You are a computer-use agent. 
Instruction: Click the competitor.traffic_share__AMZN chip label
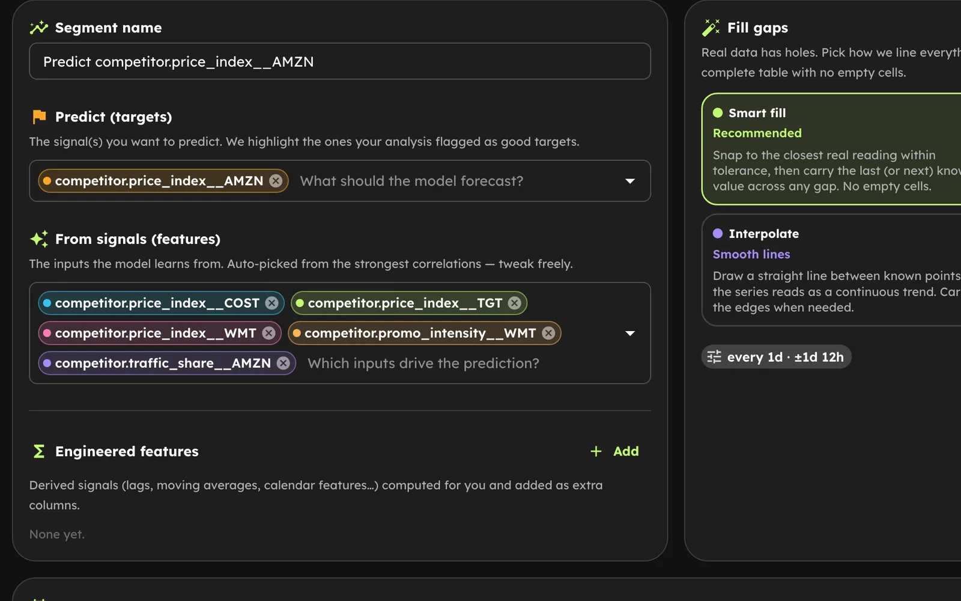pos(163,363)
